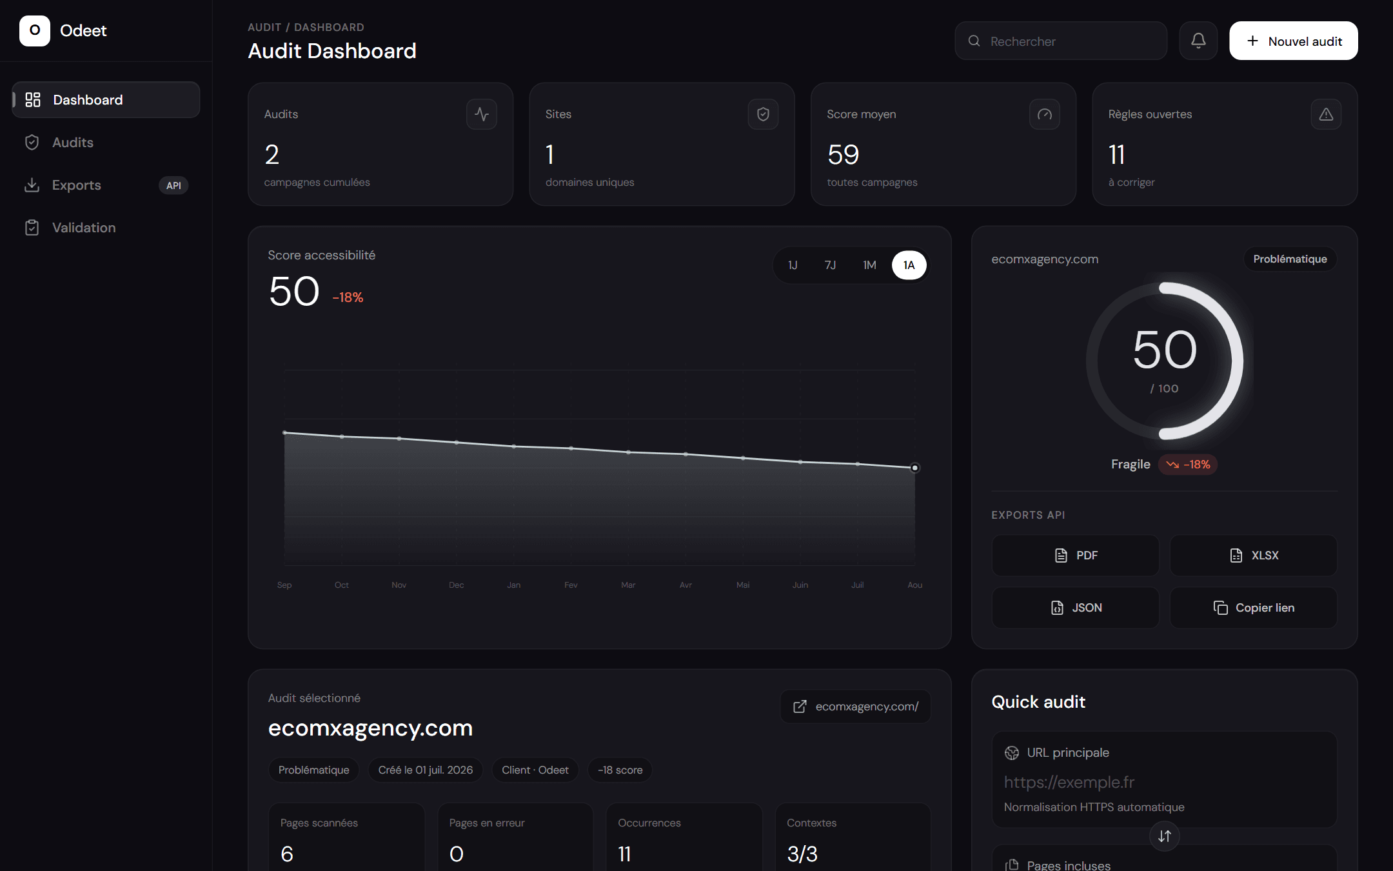The image size is (1393, 871).
Task: Click the Occurrences stat card
Action: coord(684,837)
